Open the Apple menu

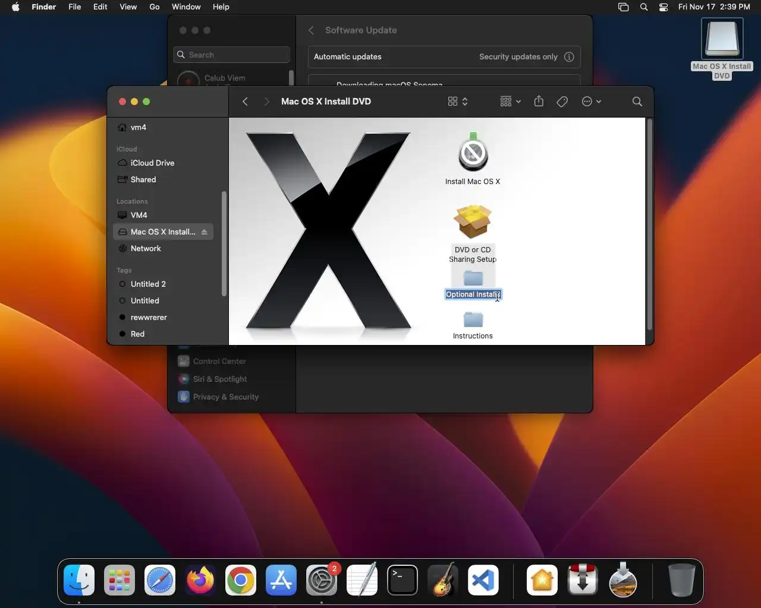click(x=16, y=7)
